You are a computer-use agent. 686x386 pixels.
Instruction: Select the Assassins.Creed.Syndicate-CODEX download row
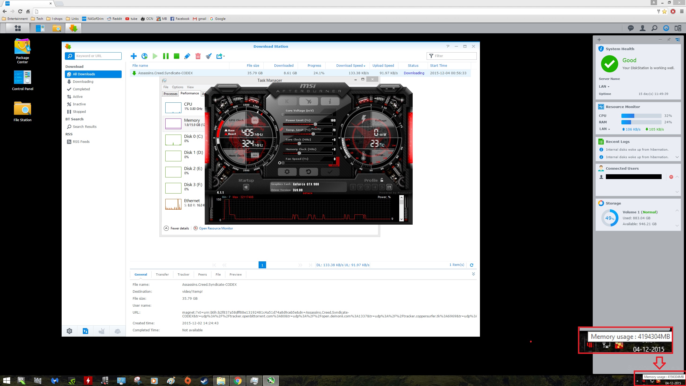pos(300,73)
